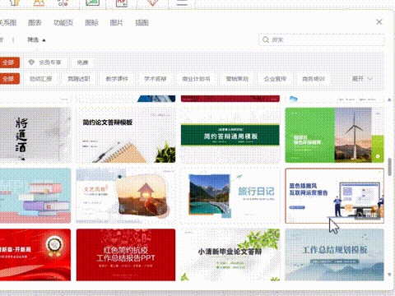Image resolution: width=395 pixels, height=296 pixels.
Task: Filter by the 学术答辩 category
Action: point(156,79)
